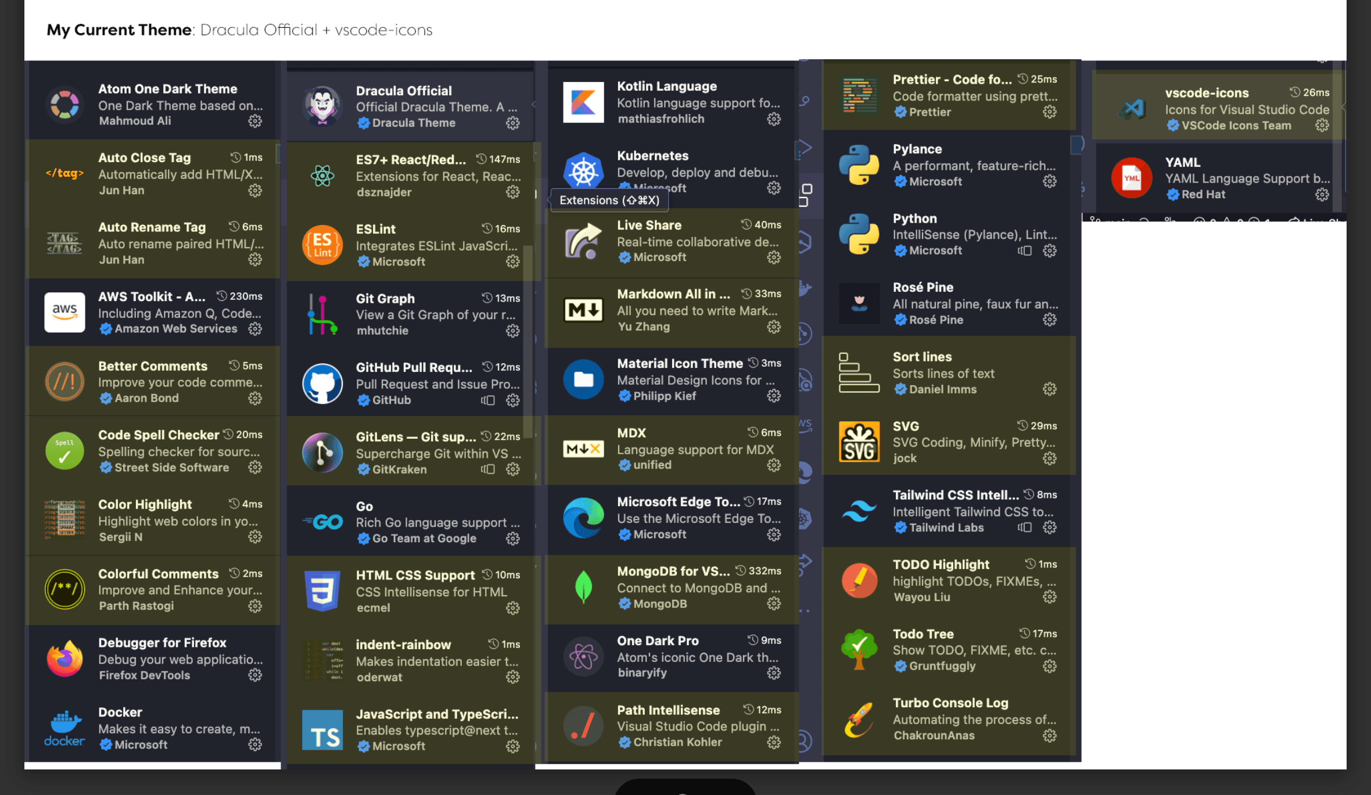Click the MongoDB leaf extension icon
Viewport: 1371px width, 795px height.
click(583, 588)
